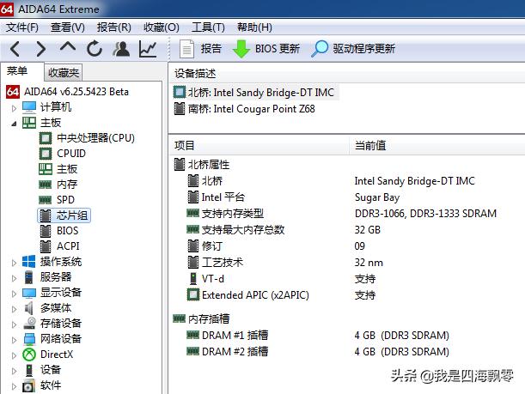Select the 工艺技术 row
This screenshot has width=525, height=394.
click(348, 263)
